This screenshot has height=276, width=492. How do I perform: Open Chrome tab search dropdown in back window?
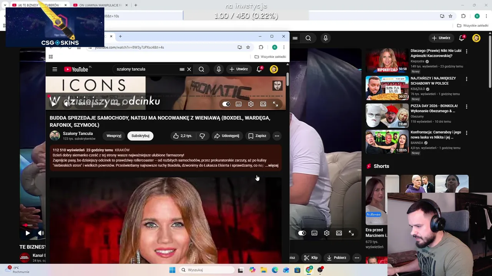[x=5, y=5]
